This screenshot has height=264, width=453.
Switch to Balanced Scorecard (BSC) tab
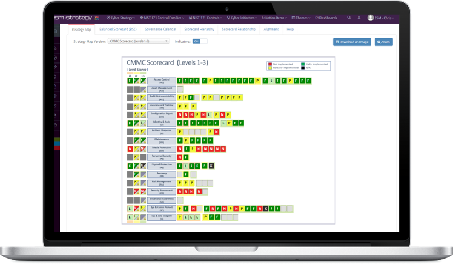[118, 29]
